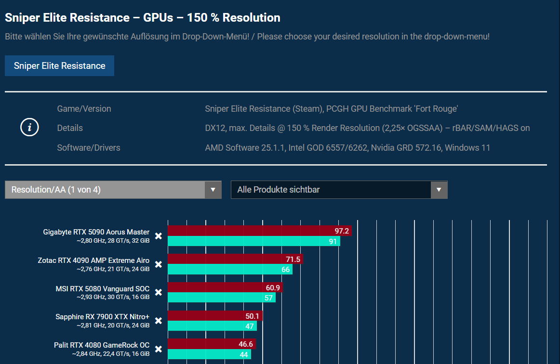The width and height of the screenshot is (560, 364).
Task: Click the teal 57 bar for RTX 5080
Action: tap(222, 297)
